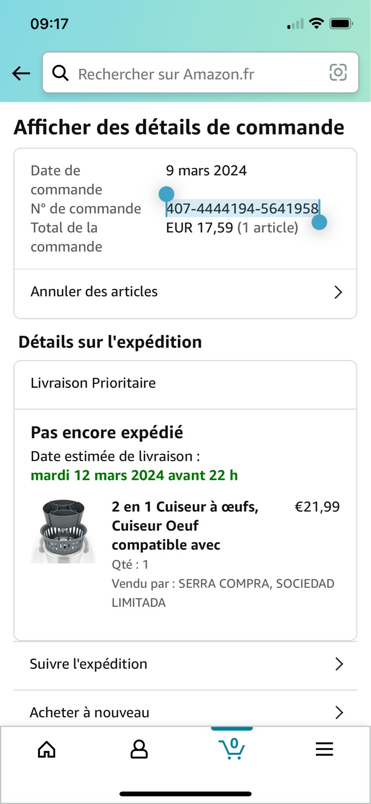This screenshot has width=371, height=804.
Task: Tap the Wi-Fi status icon
Action: point(316,24)
